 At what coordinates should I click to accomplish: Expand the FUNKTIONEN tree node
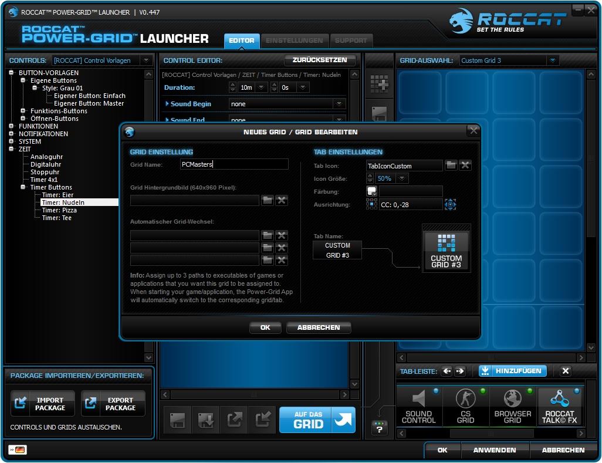(11, 126)
